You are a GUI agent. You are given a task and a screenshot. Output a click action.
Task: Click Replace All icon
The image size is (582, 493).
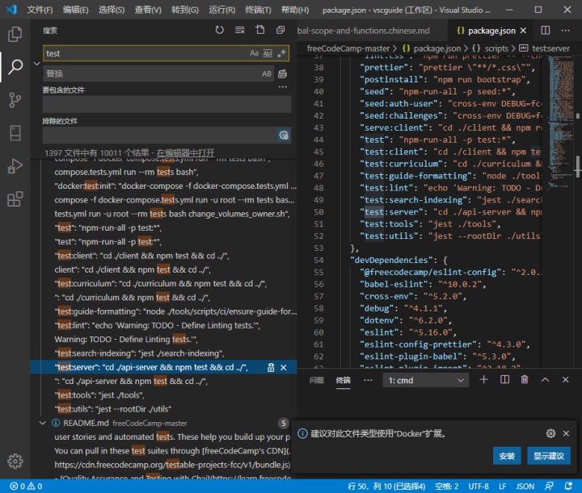[x=282, y=73]
